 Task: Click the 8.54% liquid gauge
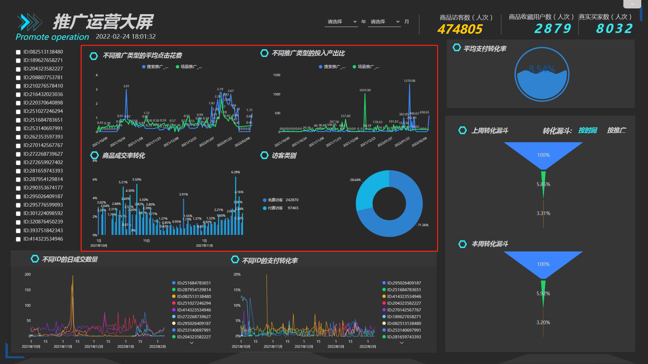point(542,74)
